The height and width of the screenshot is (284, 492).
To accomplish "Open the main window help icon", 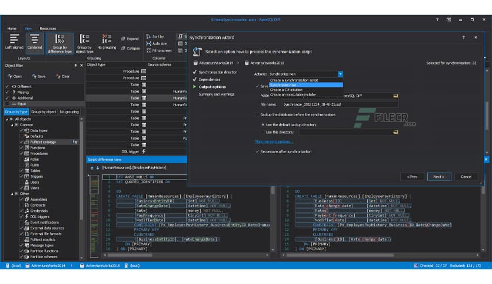I will click(x=437, y=20).
